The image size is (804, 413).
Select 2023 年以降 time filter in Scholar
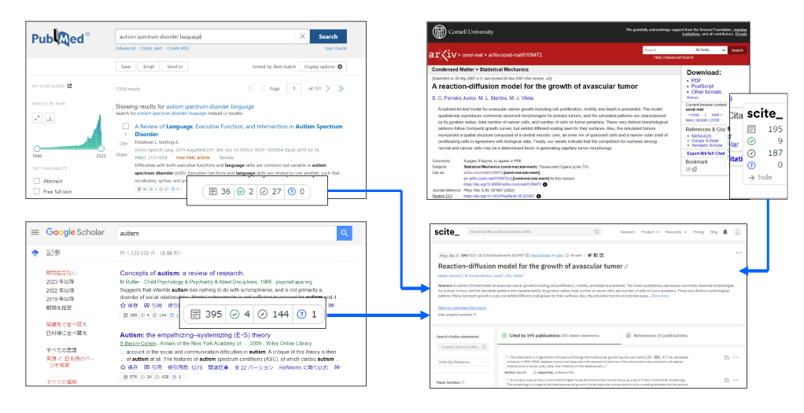(60, 282)
